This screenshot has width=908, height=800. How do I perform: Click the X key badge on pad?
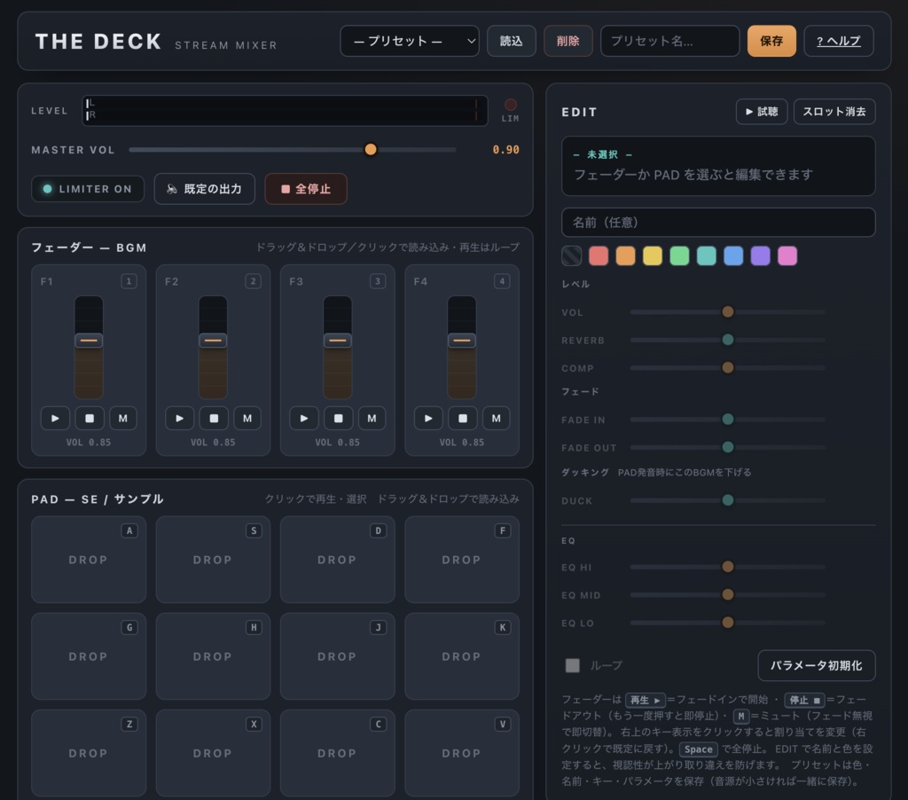point(254,724)
